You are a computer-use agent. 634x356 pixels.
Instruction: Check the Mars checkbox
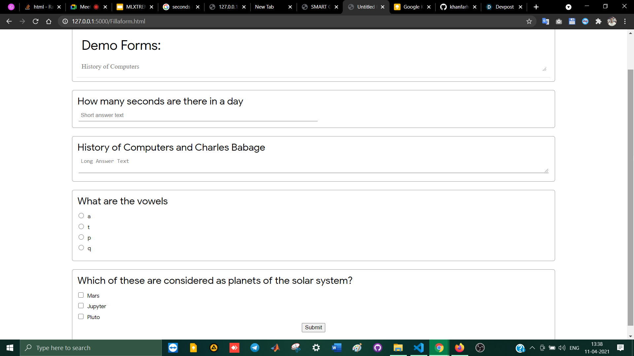[81, 295]
